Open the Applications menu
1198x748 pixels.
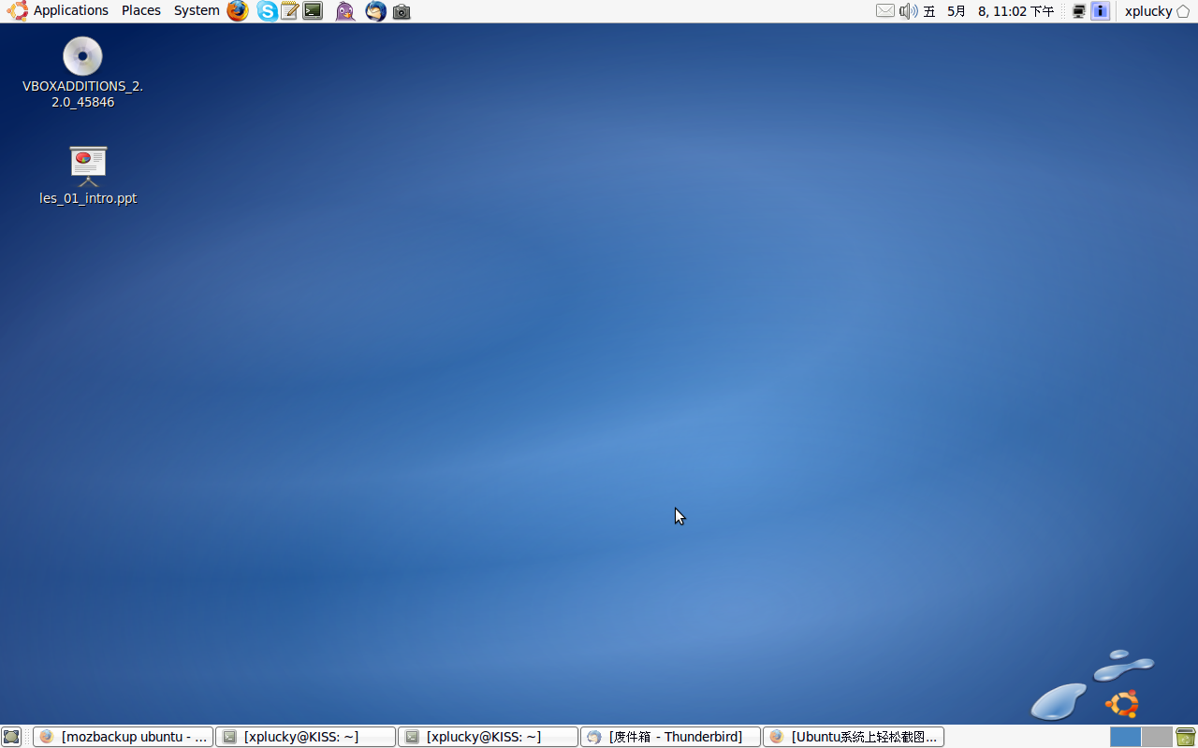pyautogui.click(x=71, y=10)
